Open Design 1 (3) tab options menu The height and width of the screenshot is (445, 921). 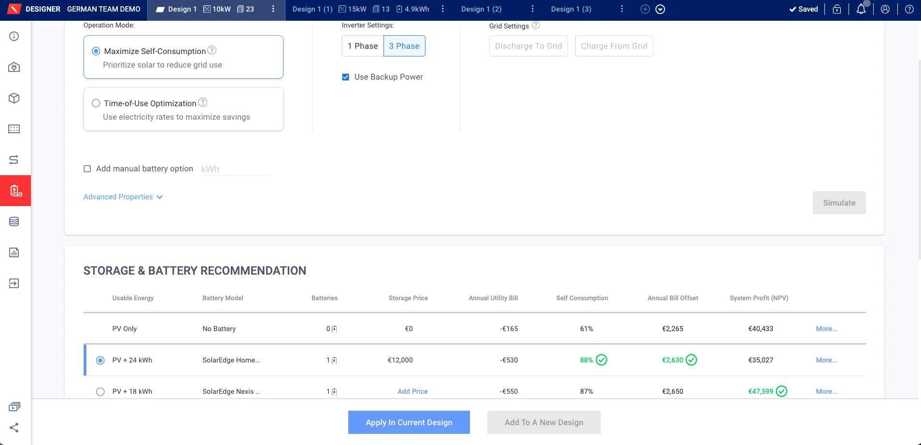coord(622,9)
